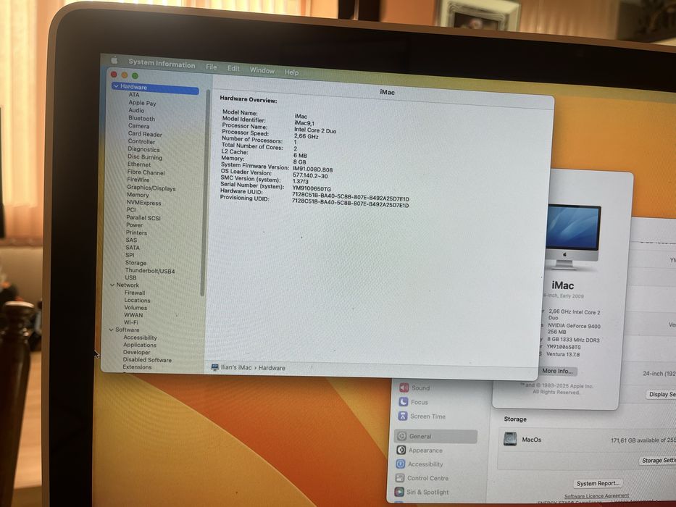
Task: Select SPI in the sidebar
Action: [x=130, y=255]
